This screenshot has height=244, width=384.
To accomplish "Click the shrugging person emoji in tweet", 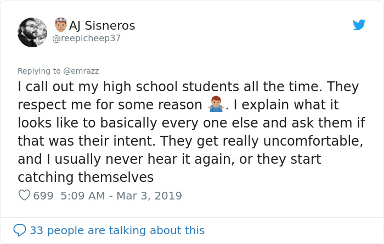I will [x=216, y=104].
